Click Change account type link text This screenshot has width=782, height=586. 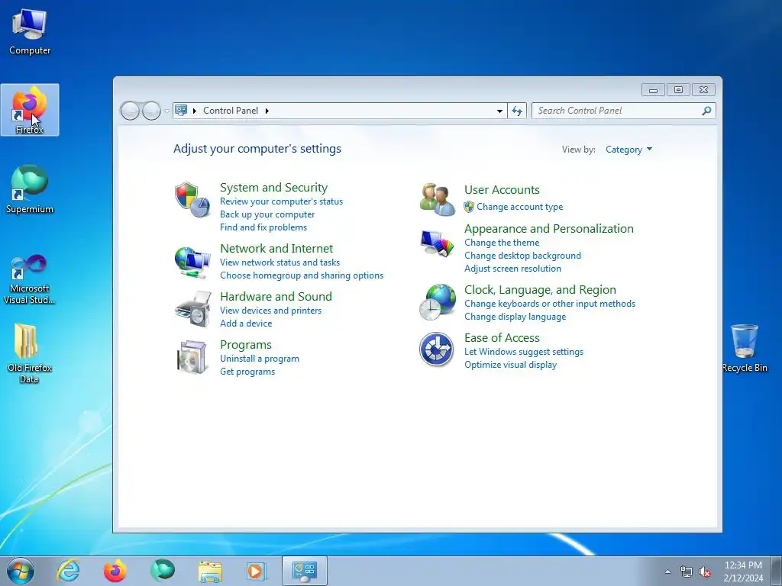point(519,207)
